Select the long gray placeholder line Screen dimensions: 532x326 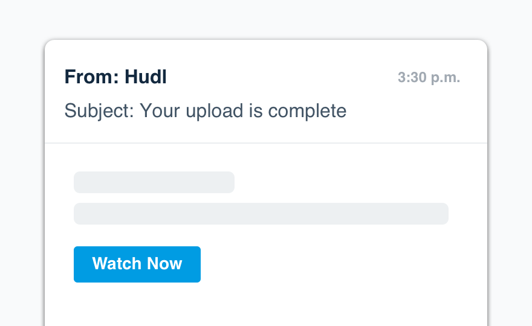[261, 214]
